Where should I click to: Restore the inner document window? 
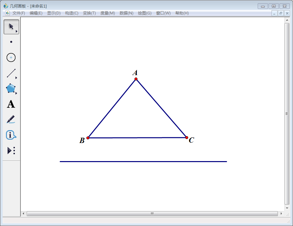pyautogui.click(x=281, y=13)
